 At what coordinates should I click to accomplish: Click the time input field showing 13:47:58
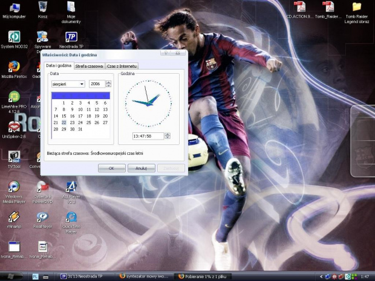(147, 136)
